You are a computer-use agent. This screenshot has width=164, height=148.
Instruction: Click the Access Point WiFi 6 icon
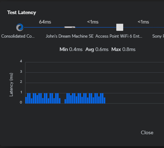point(120,27)
